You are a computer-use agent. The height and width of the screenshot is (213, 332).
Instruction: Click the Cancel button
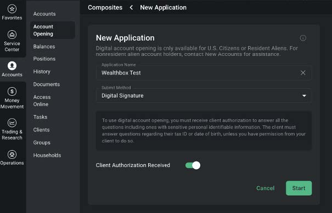[x=265, y=188]
